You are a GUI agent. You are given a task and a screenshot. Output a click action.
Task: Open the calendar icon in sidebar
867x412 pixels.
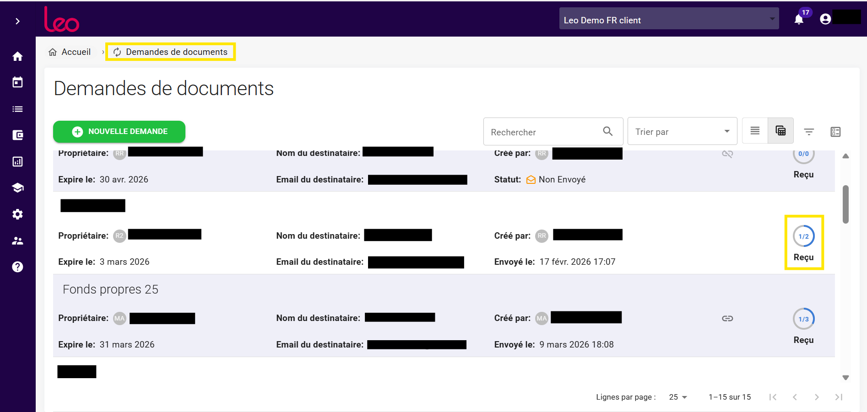(x=17, y=82)
